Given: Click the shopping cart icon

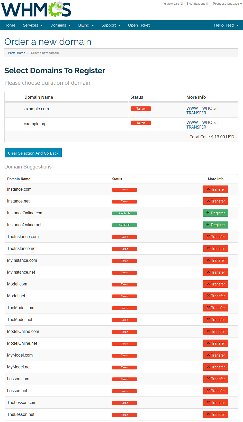Looking at the screenshot, I should pyautogui.click(x=165, y=4).
